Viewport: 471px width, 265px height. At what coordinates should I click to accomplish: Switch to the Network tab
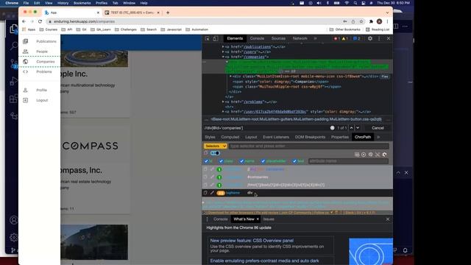tap(300, 38)
